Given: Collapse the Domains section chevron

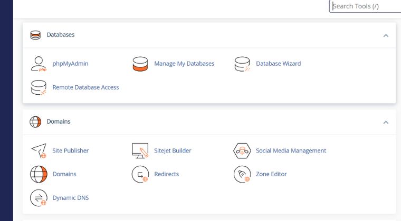Looking at the screenshot, I should pos(386,122).
